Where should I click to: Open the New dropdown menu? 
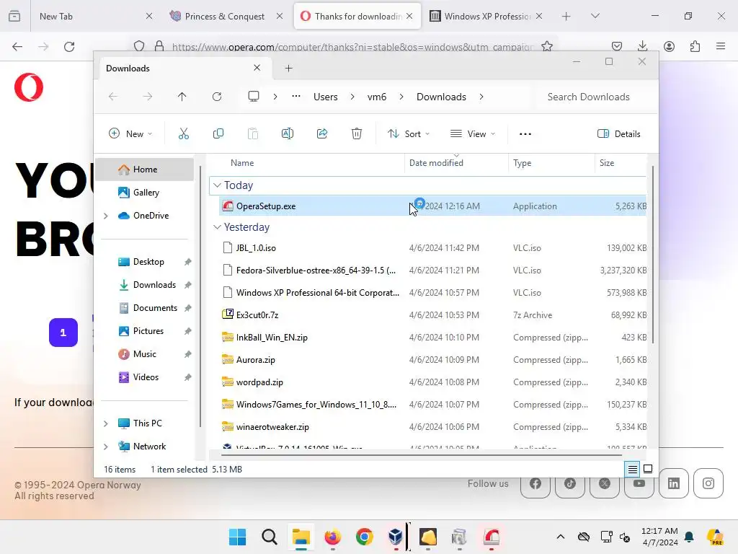click(130, 133)
